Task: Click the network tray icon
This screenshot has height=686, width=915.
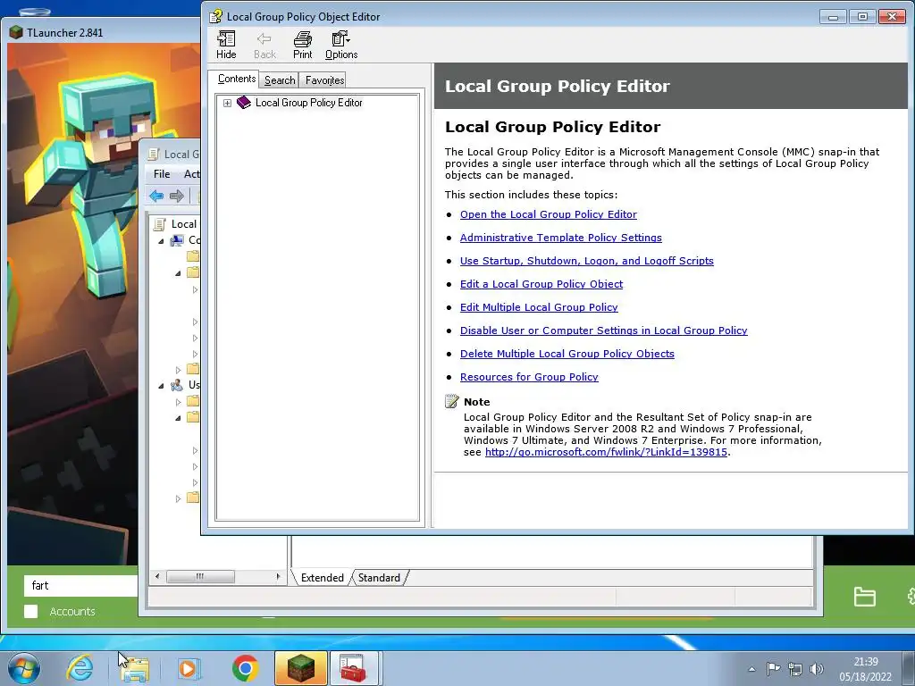Action: coord(794,669)
